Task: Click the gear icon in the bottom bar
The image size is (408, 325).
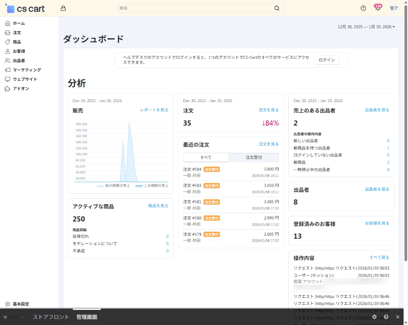Action: (375, 317)
